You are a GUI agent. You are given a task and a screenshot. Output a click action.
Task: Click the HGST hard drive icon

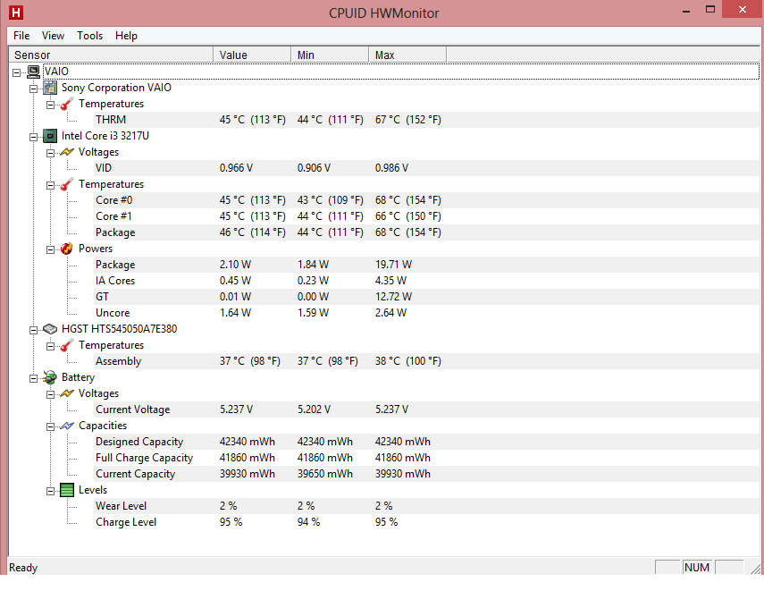coord(50,329)
